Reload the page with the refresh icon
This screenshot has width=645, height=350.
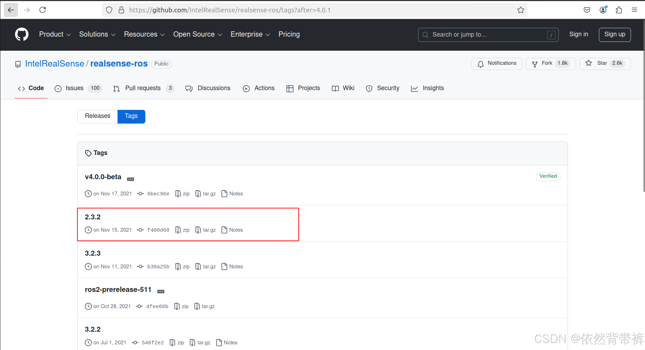[43, 10]
